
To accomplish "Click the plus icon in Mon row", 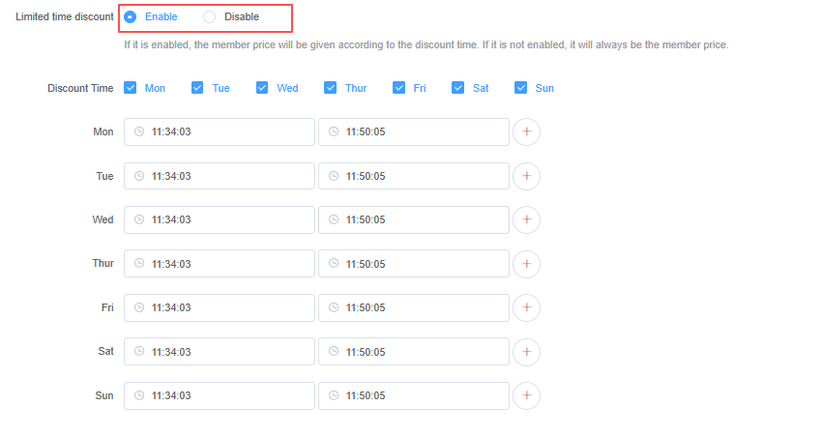I will coord(526,132).
